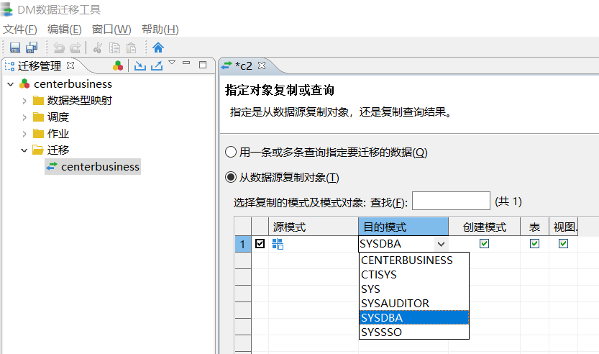Collapse the 迁移 folder
Screen dimensions: 599x354
[24, 150]
